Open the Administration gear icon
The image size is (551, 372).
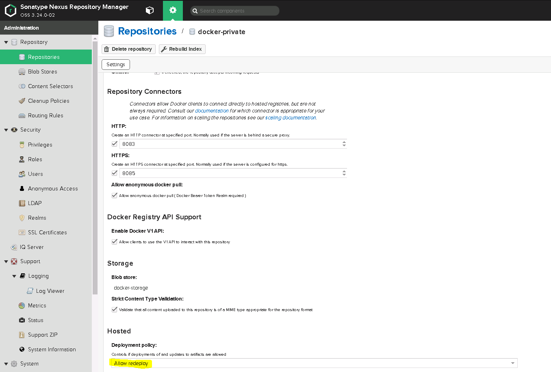(173, 10)
